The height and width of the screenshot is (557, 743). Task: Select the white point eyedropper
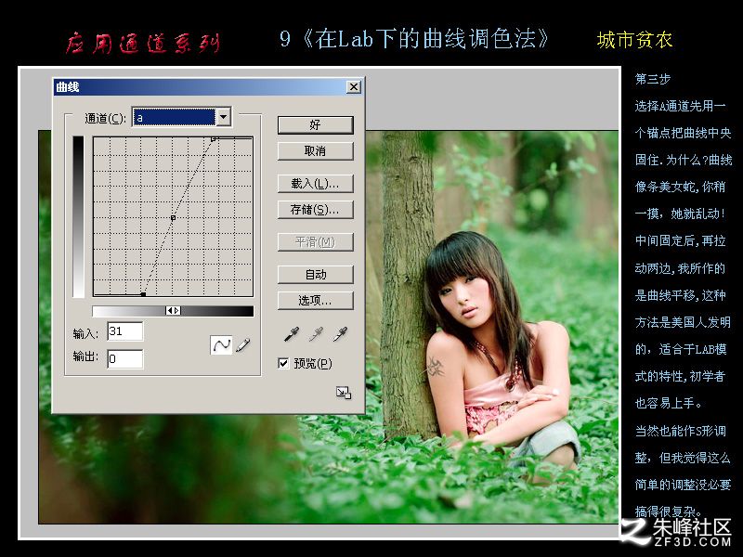pos(340,334)
